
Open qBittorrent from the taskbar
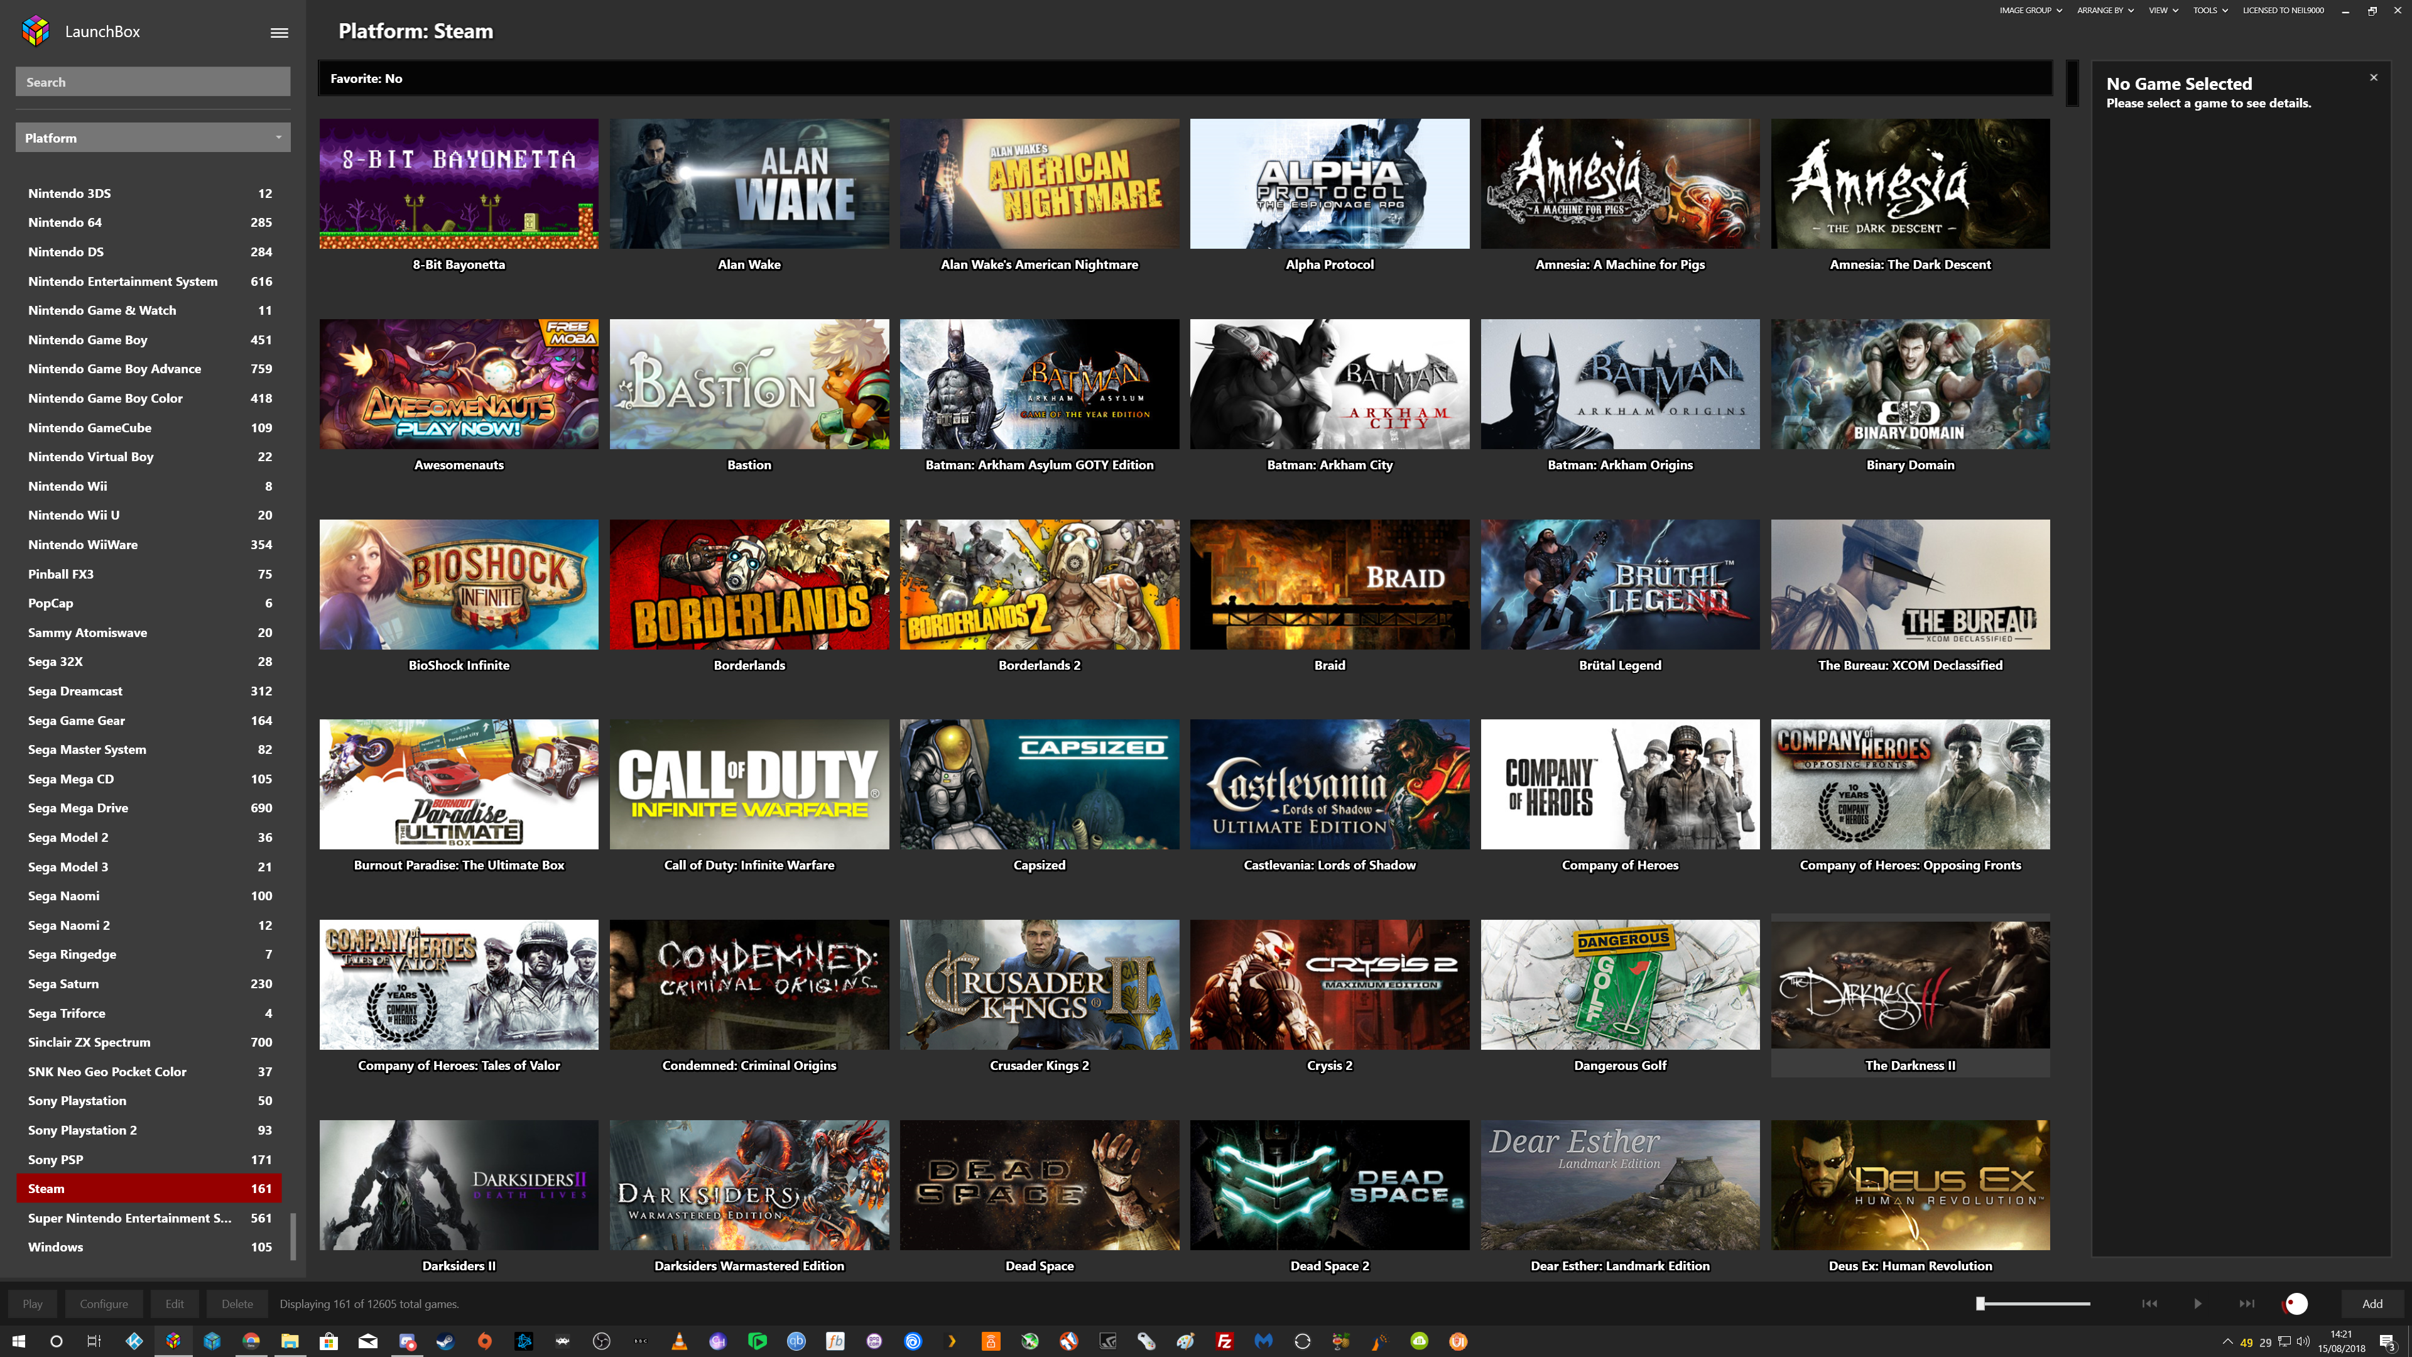(796, 1341)
